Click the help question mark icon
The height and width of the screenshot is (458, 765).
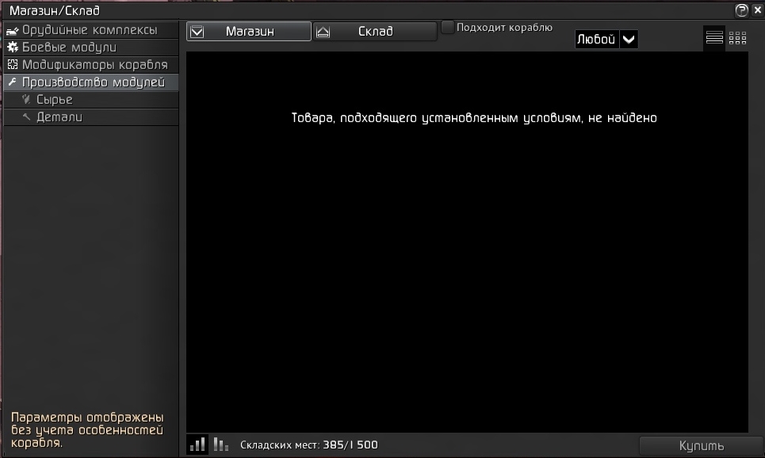coord(741,10)
